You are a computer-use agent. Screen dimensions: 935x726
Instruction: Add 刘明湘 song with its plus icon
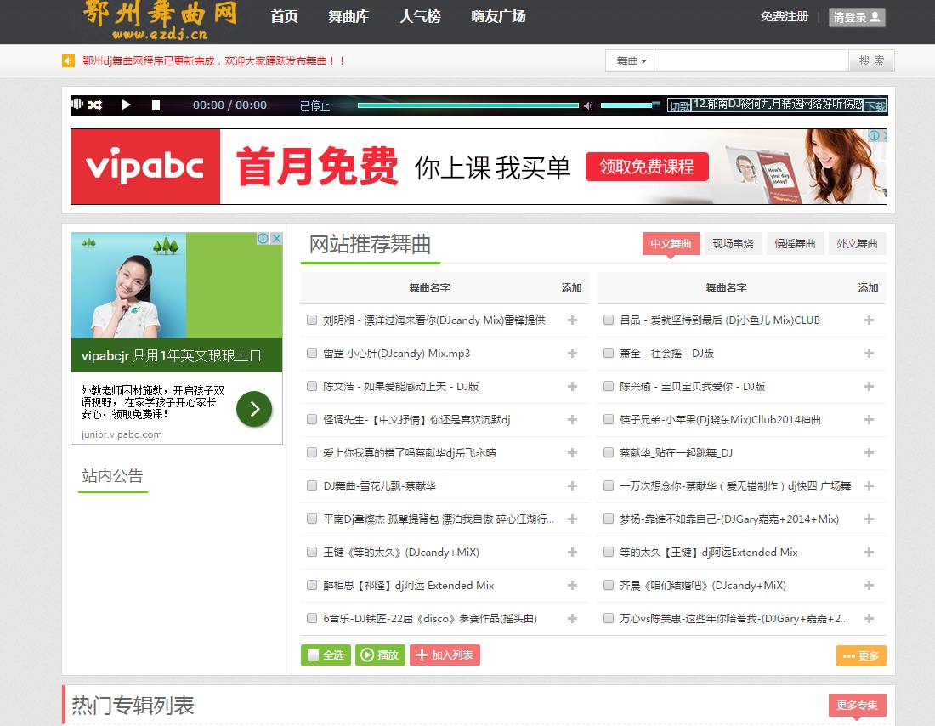click(x=572, y=320)
